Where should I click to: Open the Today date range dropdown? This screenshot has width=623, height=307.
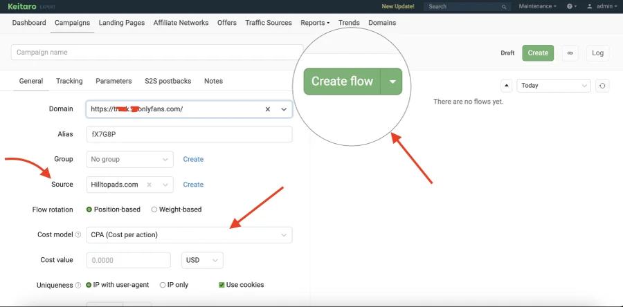pos(552,86)
